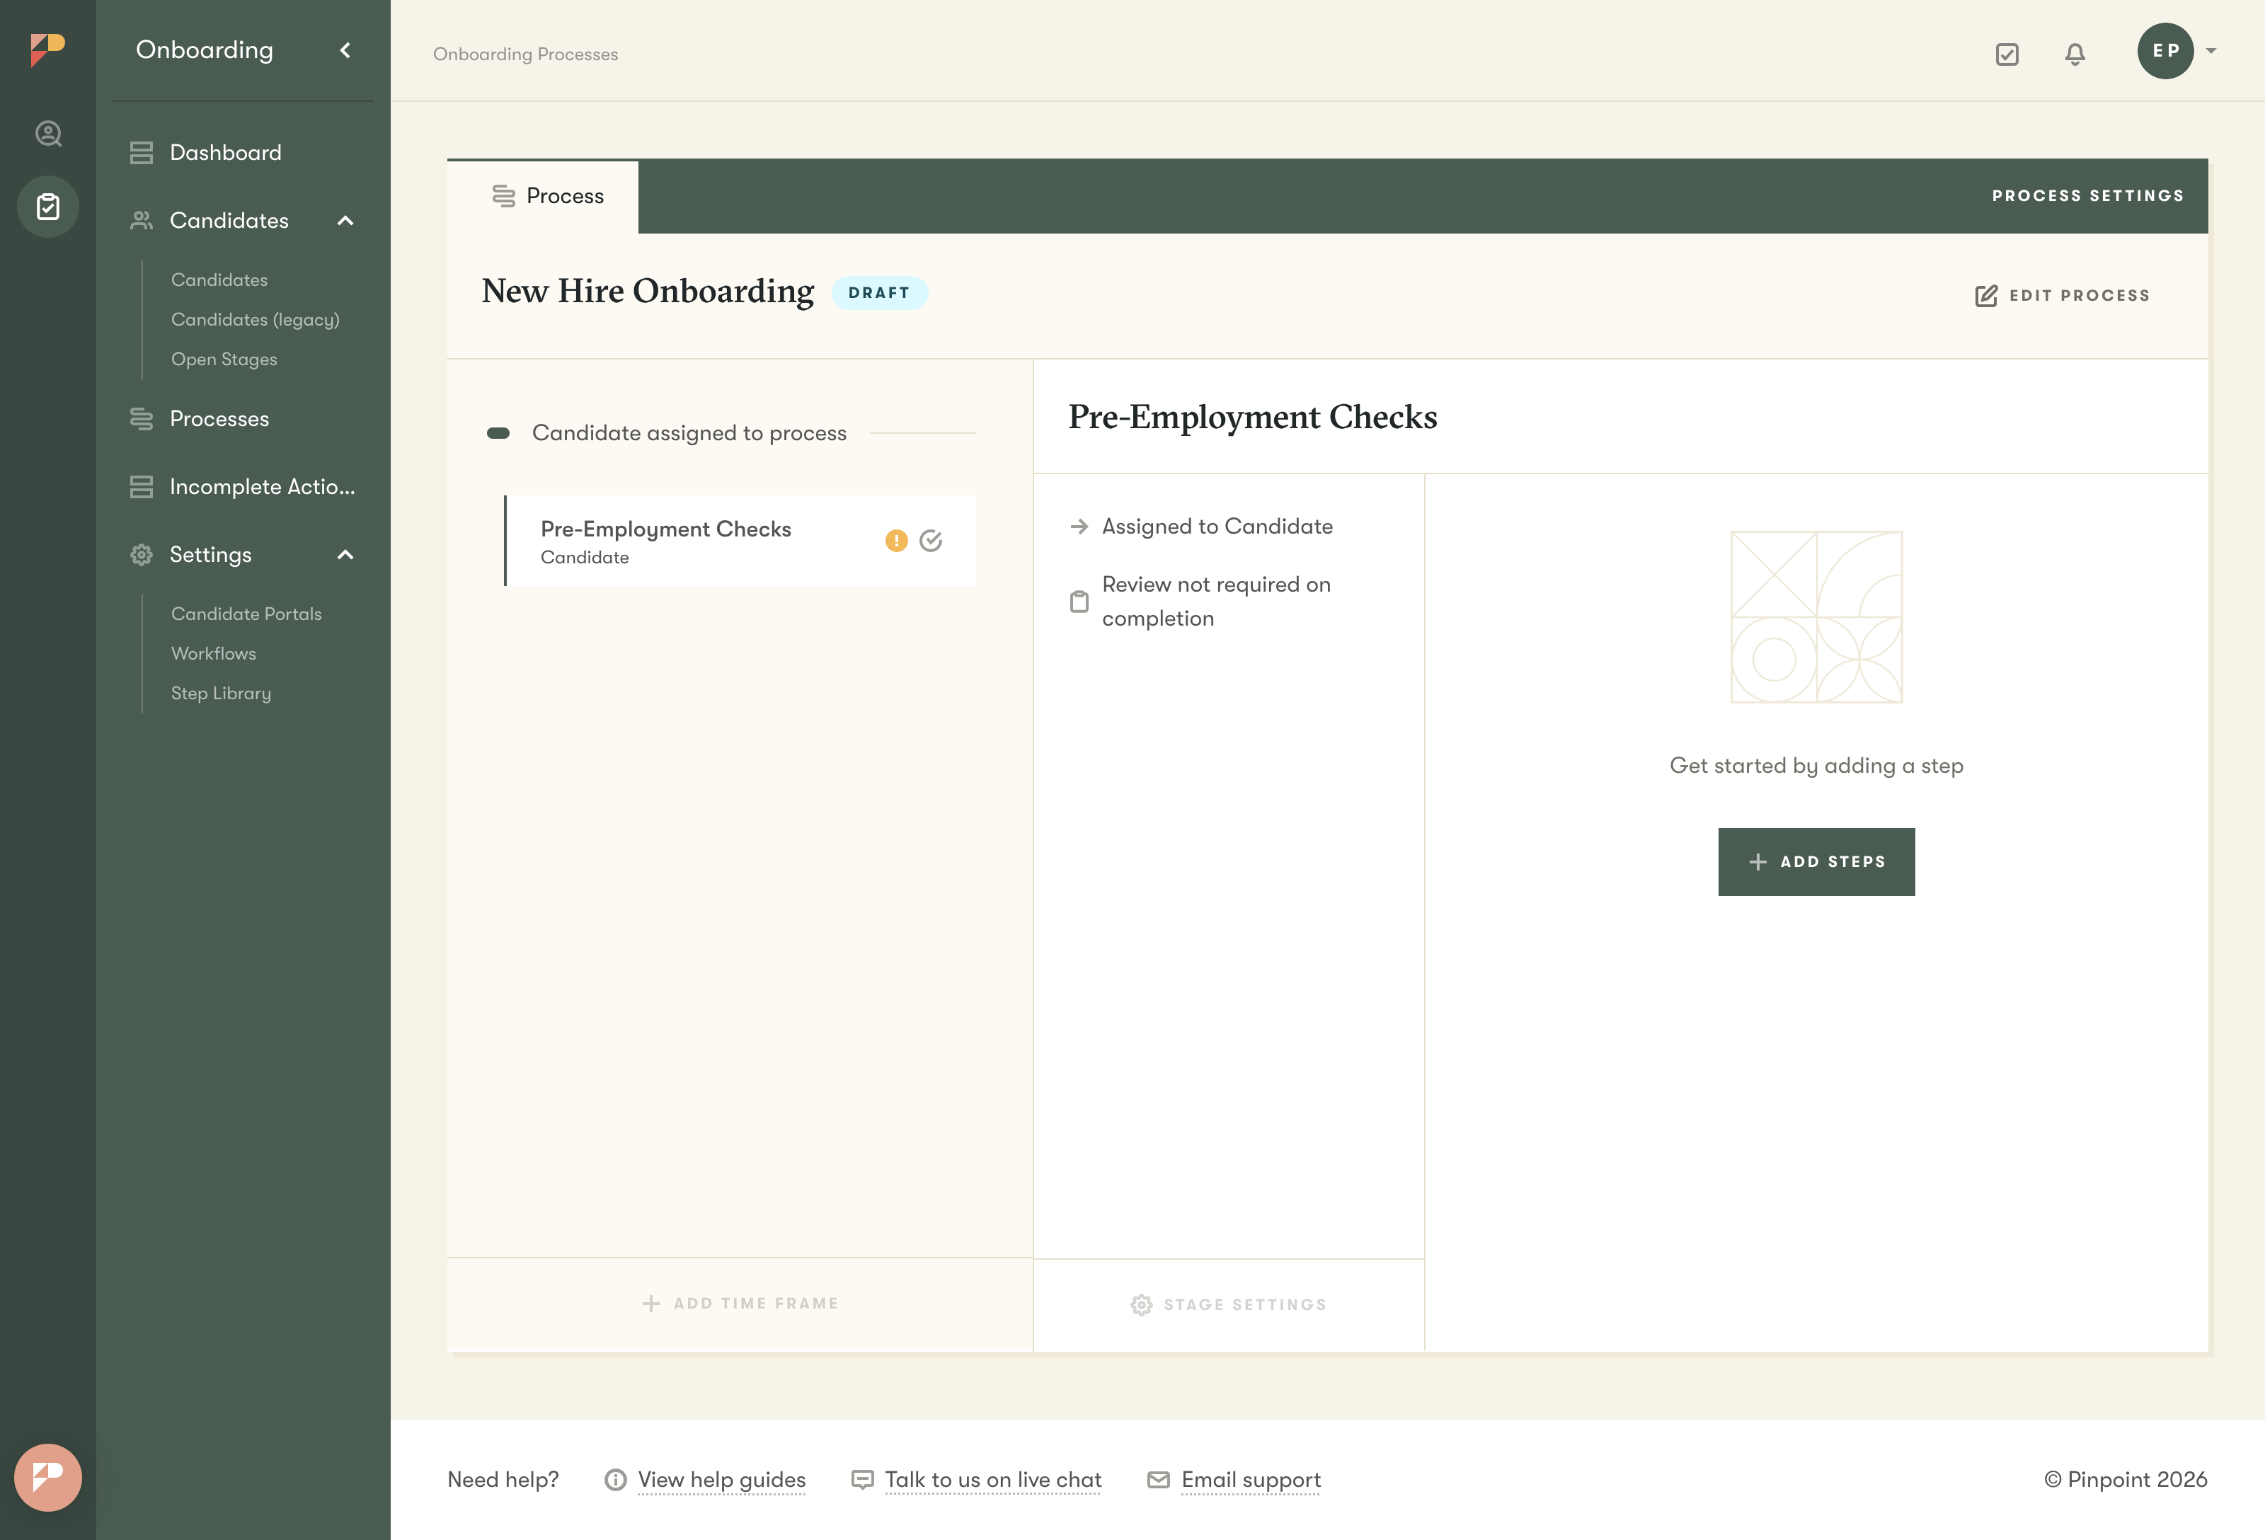
Task: Open the recruitment module icon in left rail
Action: (x=47, y=134)
